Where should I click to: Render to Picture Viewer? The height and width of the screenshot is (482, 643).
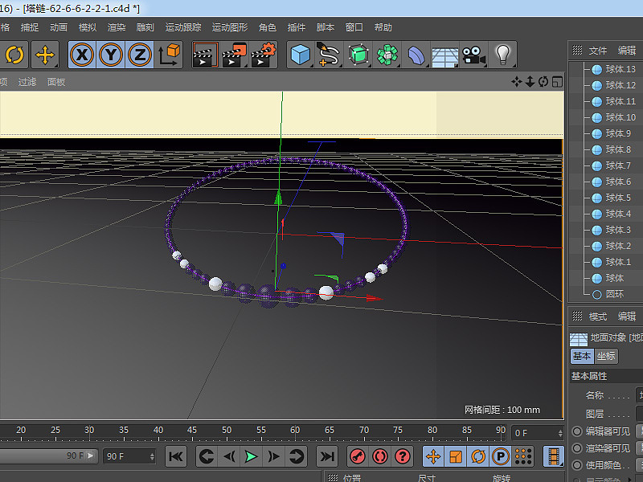point(234,55)
